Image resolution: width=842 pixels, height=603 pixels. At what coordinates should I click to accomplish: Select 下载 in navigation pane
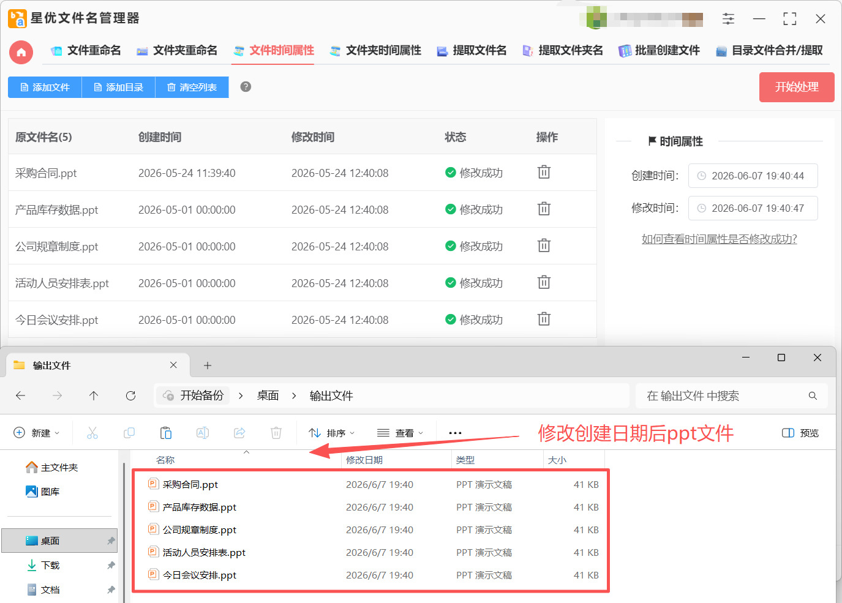pyautogui.click(x=43, y=565)
